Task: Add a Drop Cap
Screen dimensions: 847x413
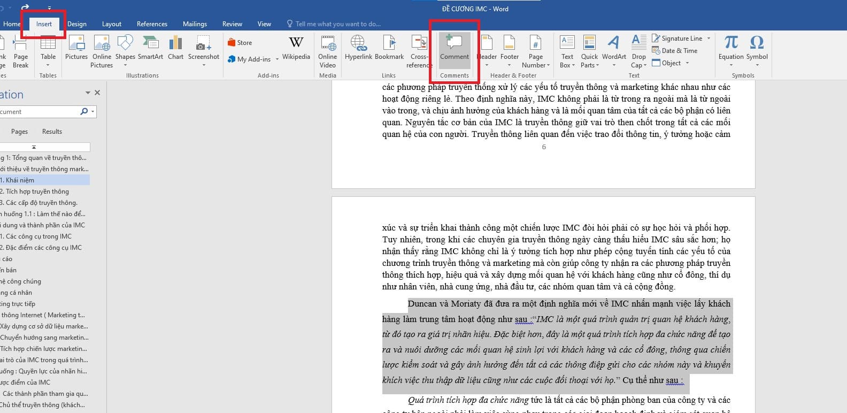Action: coord(639,51)
